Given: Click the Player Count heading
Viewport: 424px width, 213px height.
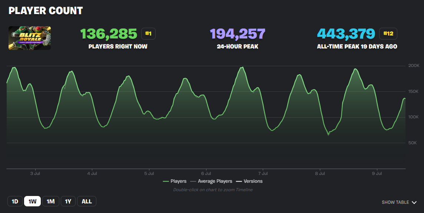Looking at the screenshot, I should coord(46,11).
